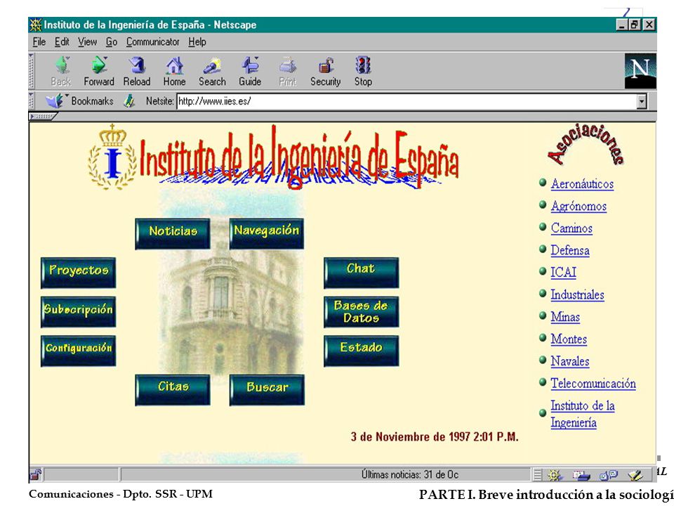
Task: Open the Minas link
Action: (565, 317)
